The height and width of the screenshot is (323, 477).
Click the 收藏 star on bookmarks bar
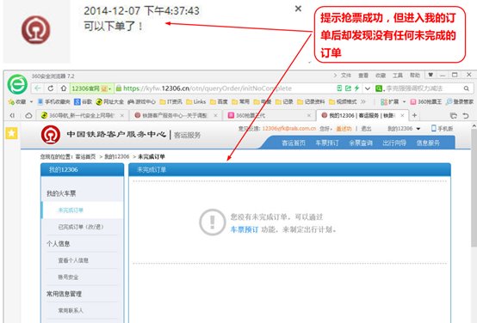(x=17, y=101)
